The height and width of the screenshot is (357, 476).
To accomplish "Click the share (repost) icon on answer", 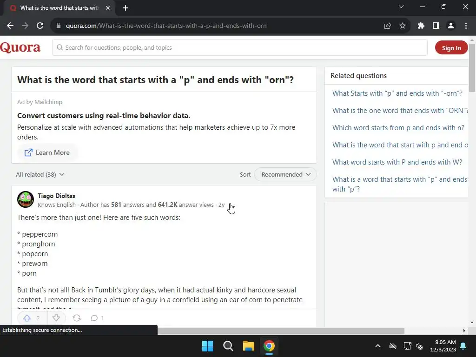I will click(77, 318).
